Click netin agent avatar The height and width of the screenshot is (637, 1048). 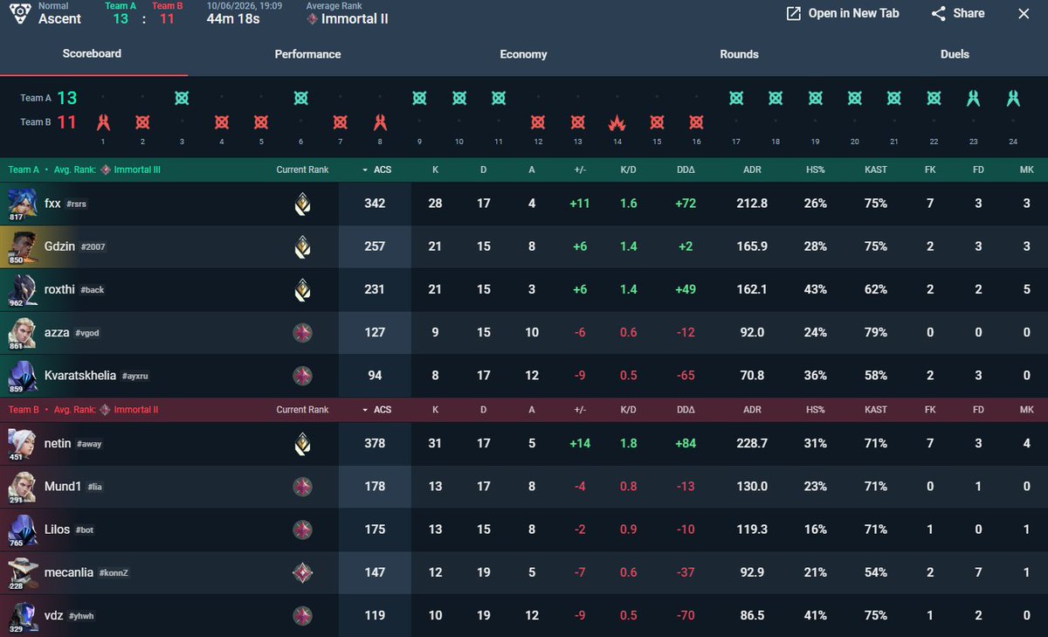coord(22,444)
